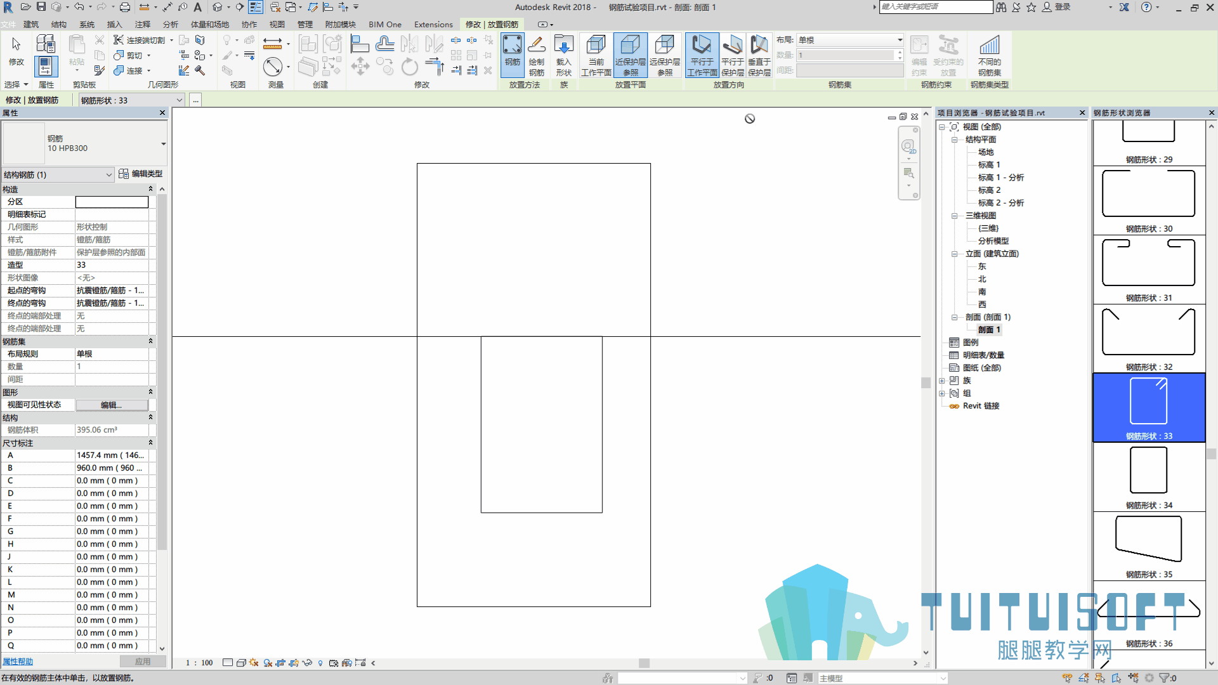
Task: Select the 绘制钢筋 sketch rebar tool
Action: tap(536, 56)
